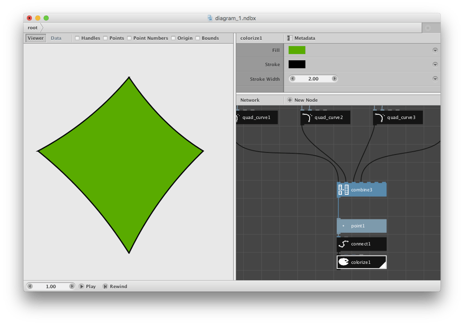Enable the Handles checkbox
The height and width of the screenshot is (325, 464).
click(x=77, y=38)
